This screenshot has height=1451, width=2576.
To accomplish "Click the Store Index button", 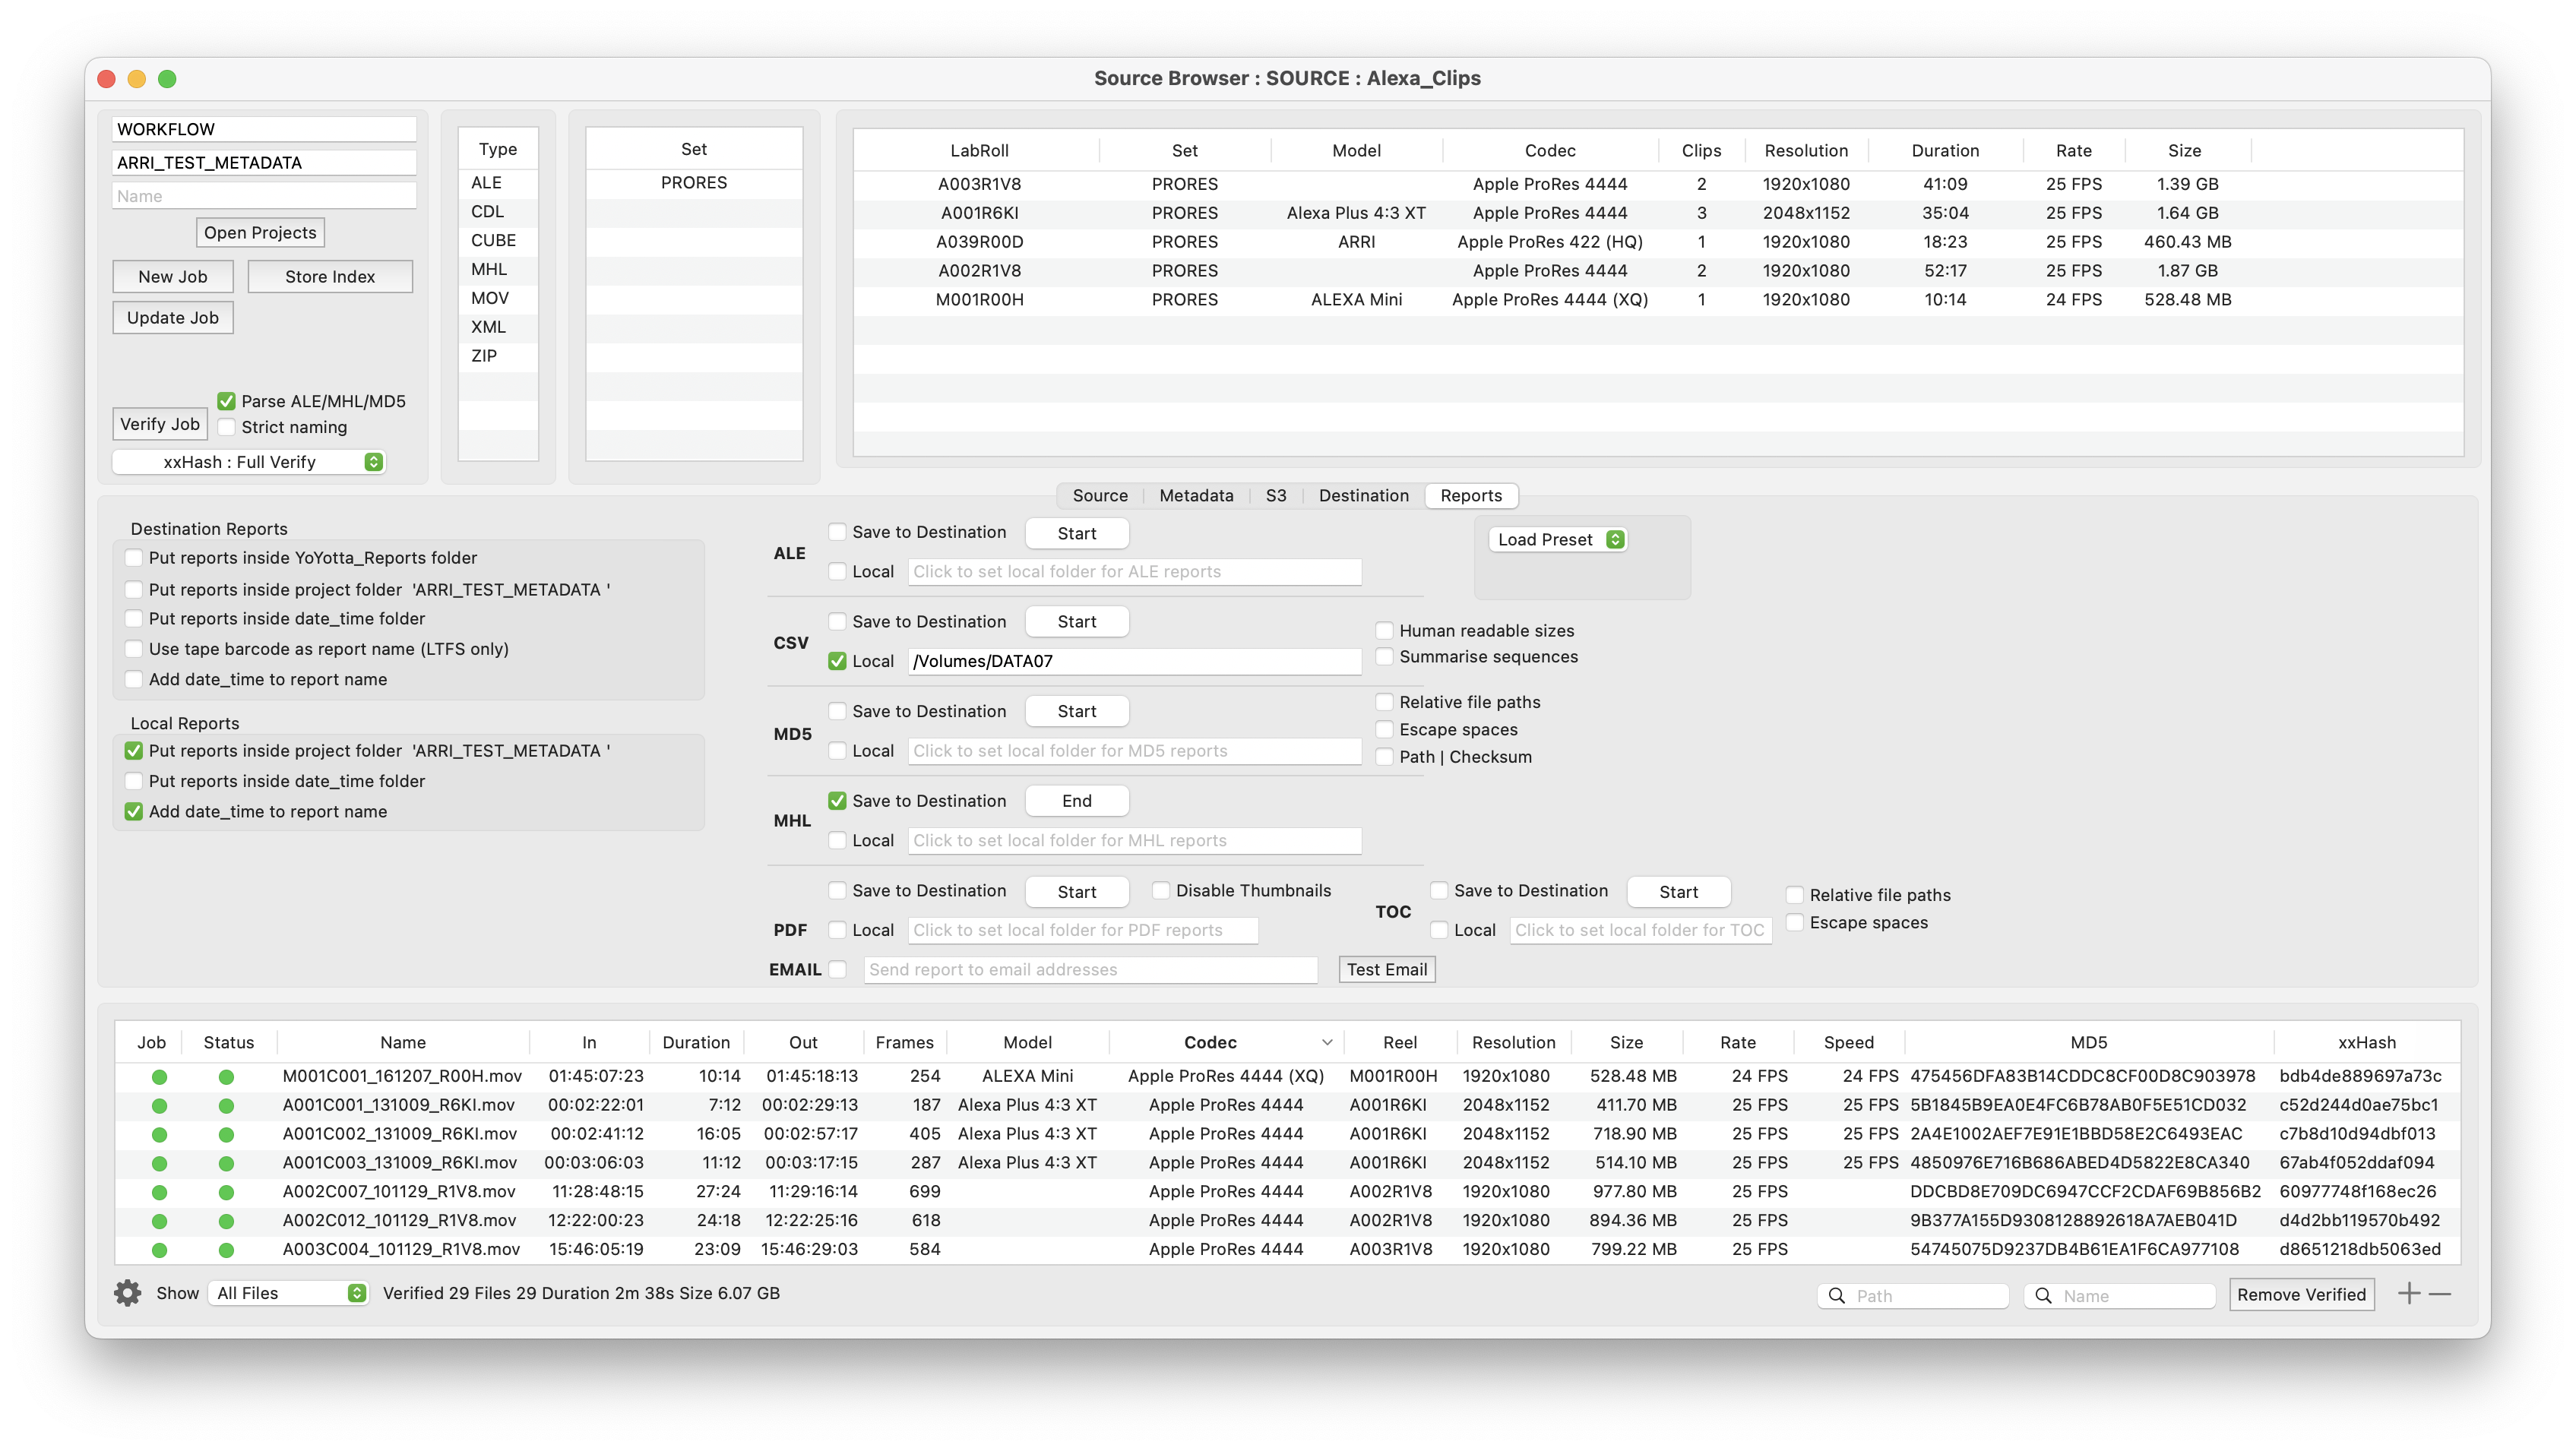I will point(330,277).
